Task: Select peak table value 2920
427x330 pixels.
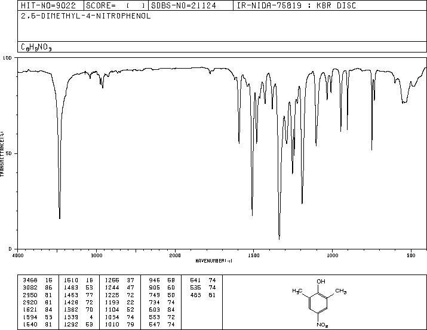Action: pyautogui.click(x=30, y=302)
